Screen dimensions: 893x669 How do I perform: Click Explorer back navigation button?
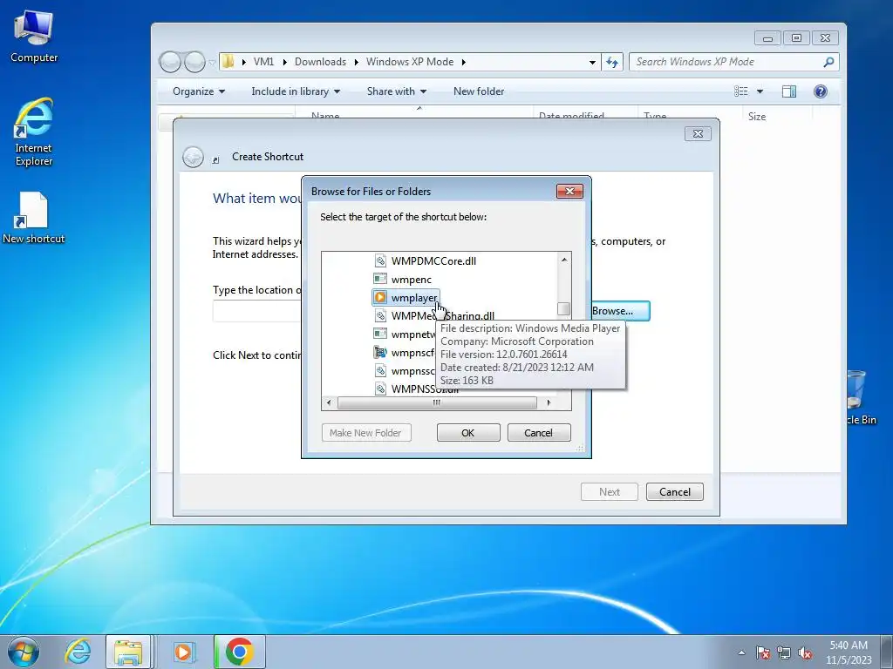[170, 62]
